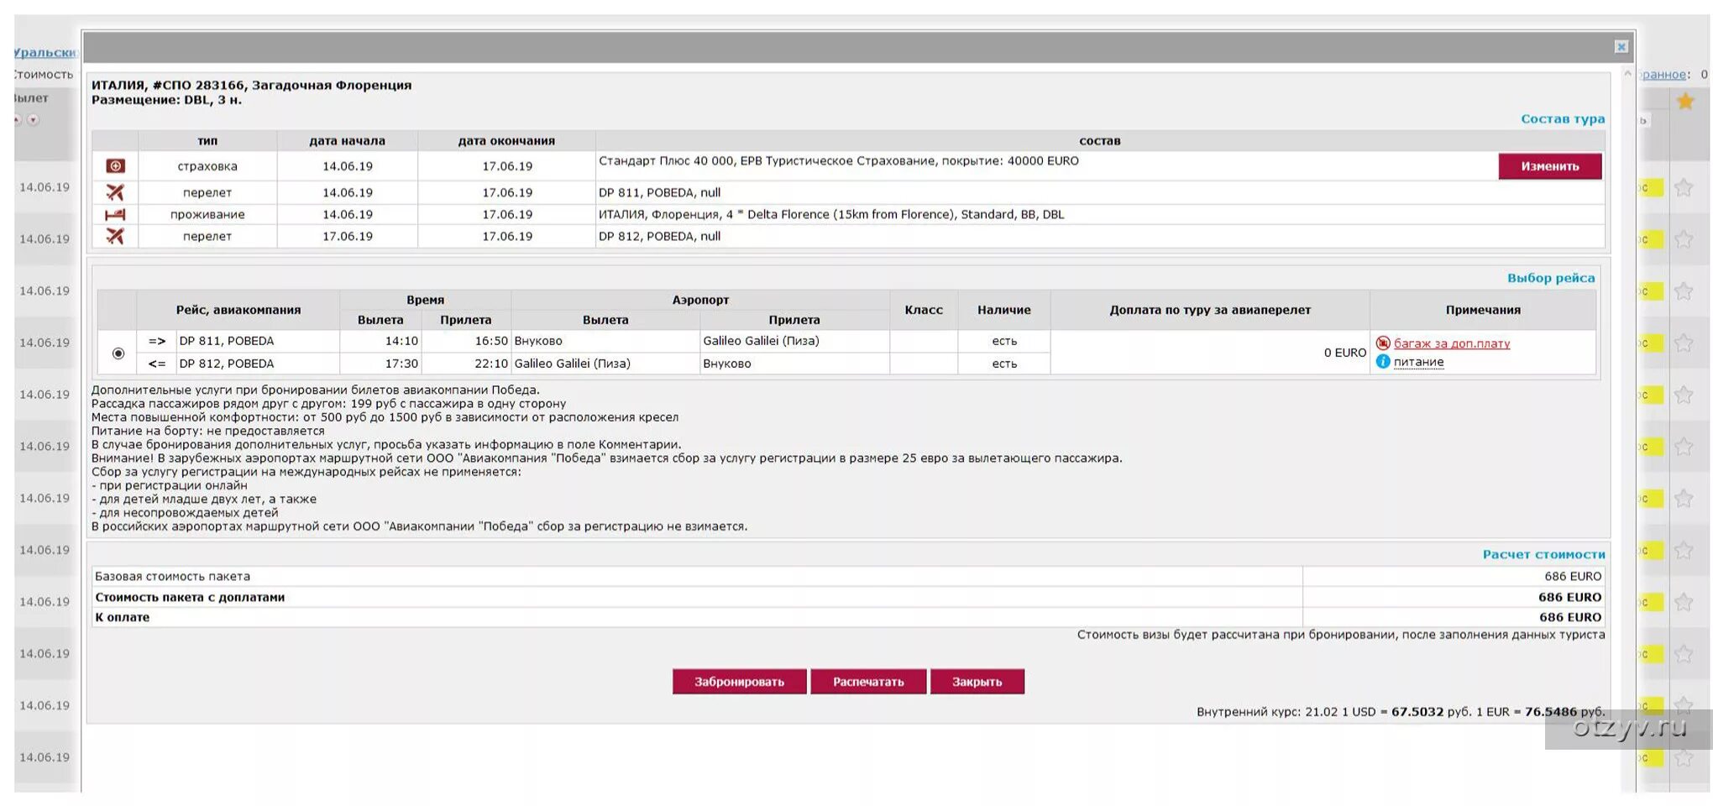Click the 0 EURO flight surcharge value
This screenshot has height=806, width=1713.
[1345, 353]
